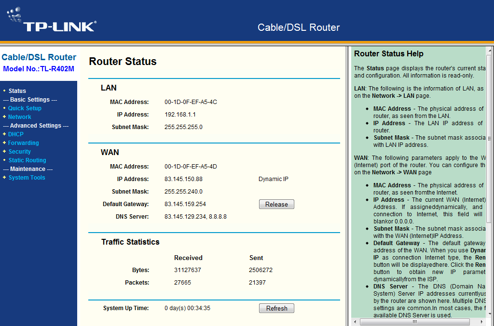Open the Security menu link
The width and height of the screenshot is (494, 326).
tap(19, 152)
